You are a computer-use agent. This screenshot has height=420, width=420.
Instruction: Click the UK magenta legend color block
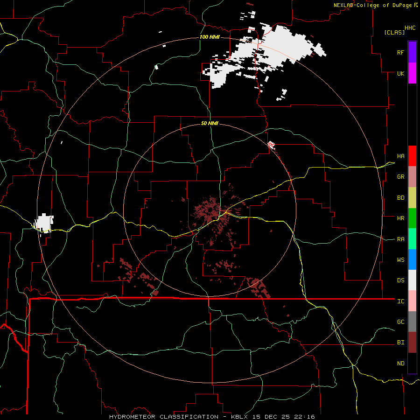pyautogui.click(x=412, y=73)
